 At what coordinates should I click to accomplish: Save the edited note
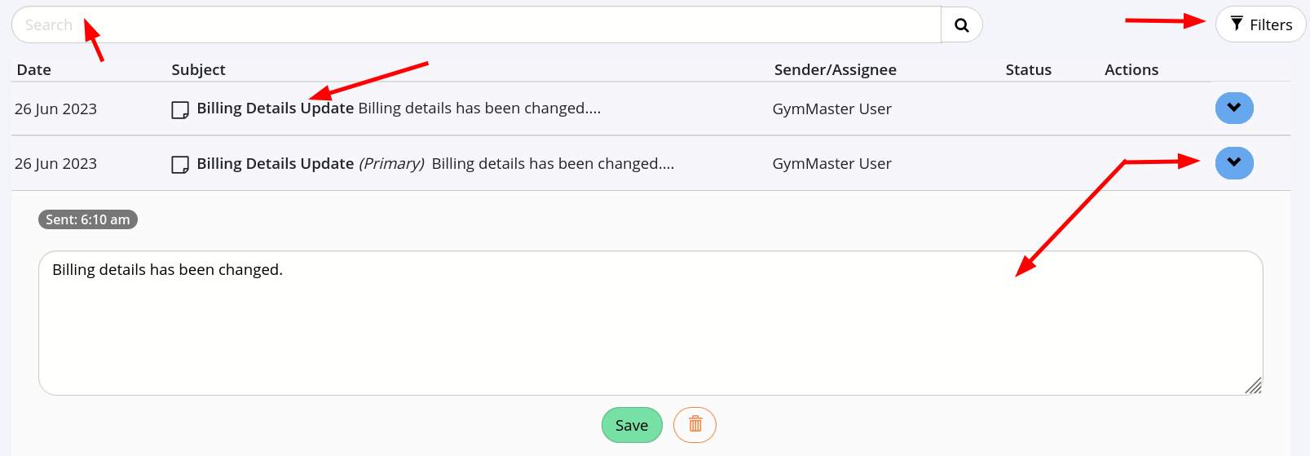coord(632,425)
